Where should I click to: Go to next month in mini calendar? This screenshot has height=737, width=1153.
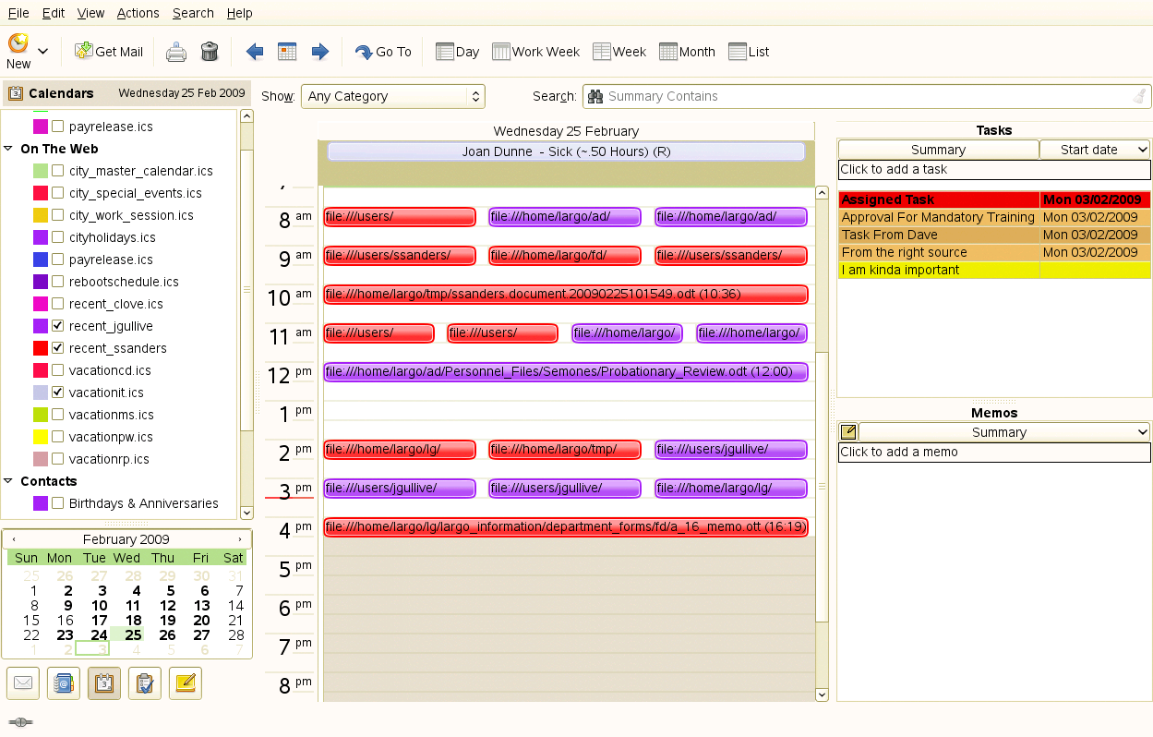point(240,539)
